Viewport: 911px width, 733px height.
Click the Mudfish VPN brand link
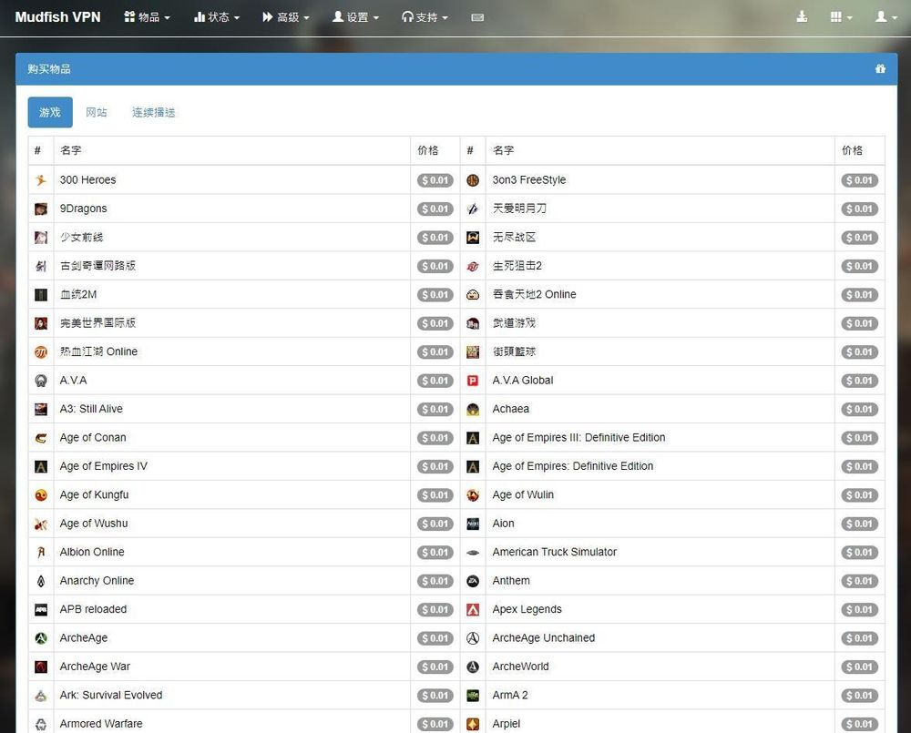tap(57, 17)
